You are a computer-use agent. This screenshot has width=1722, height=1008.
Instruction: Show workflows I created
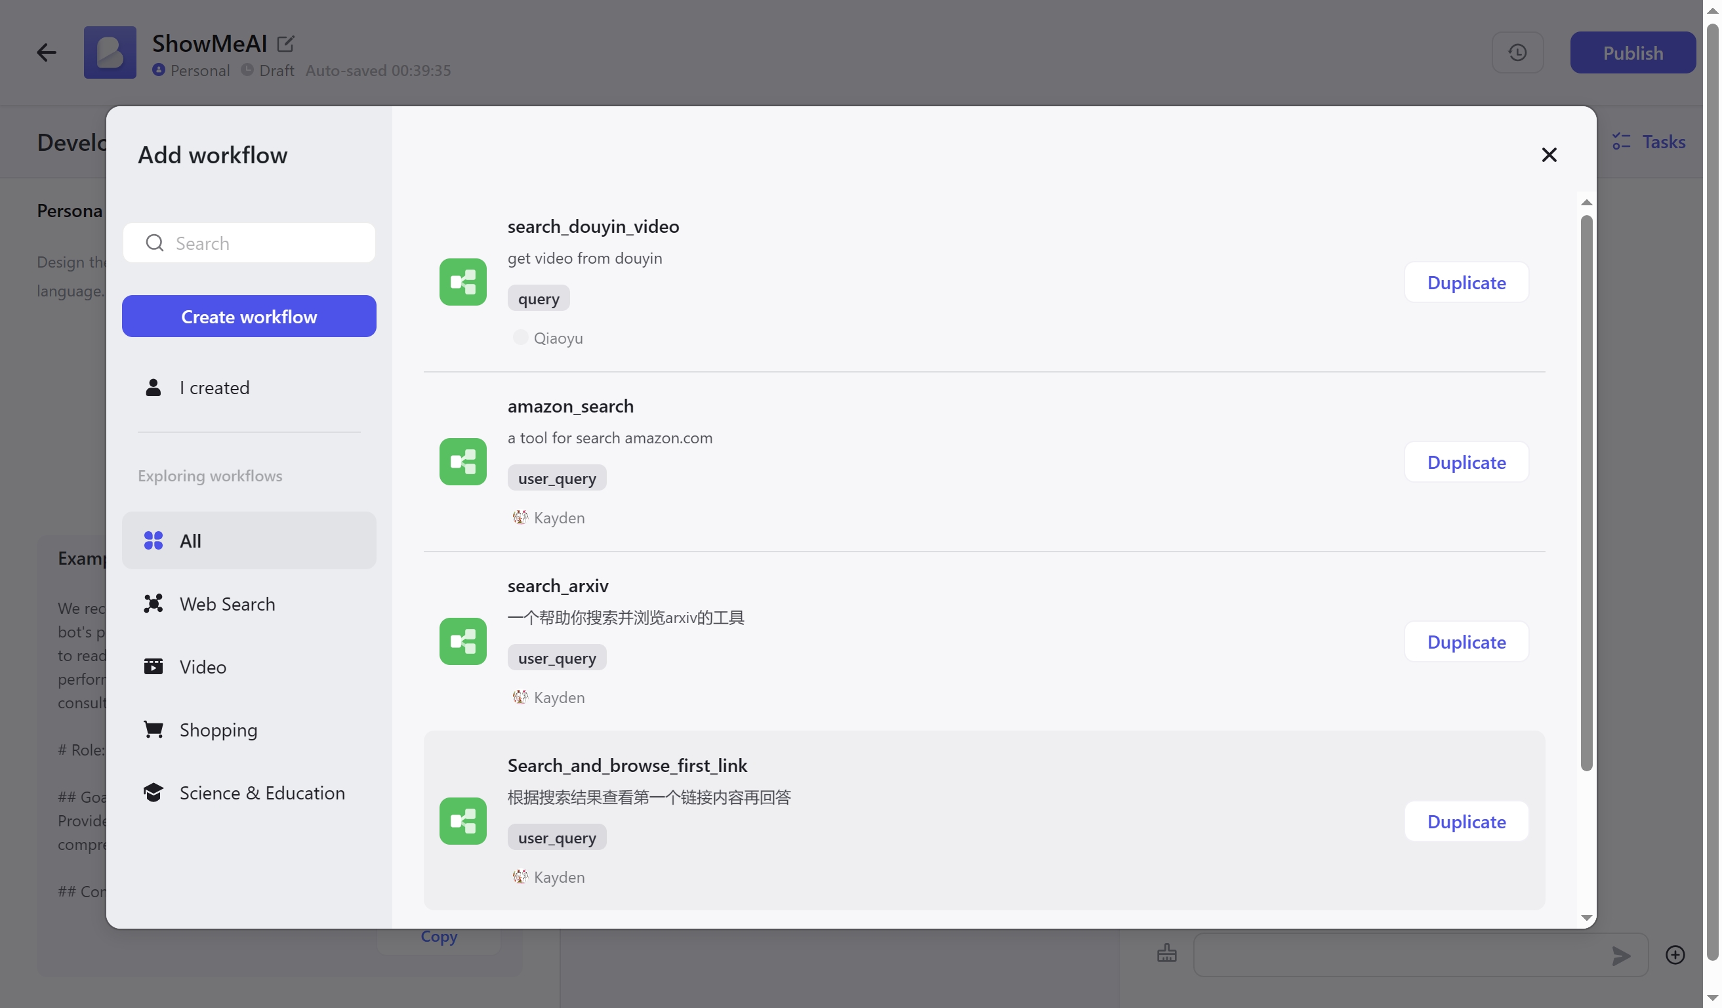point(214,387)
